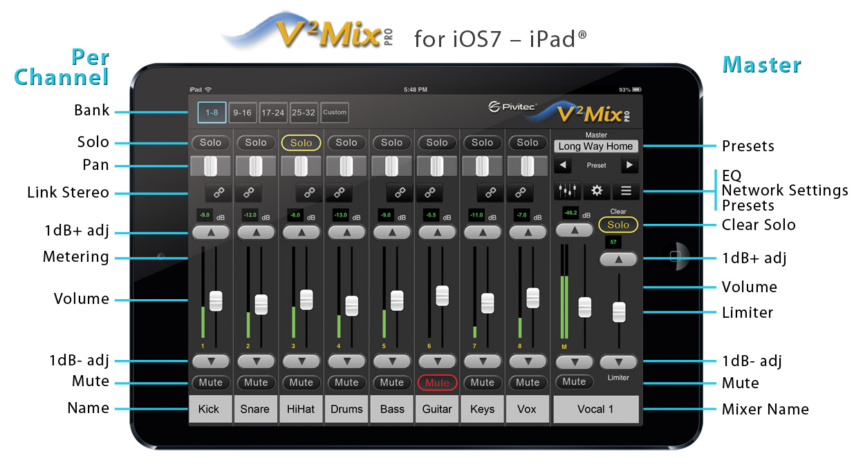Screen dimensions: 863x467
Task: Open the master EQ faders icon
Action: tap(567, 191)
